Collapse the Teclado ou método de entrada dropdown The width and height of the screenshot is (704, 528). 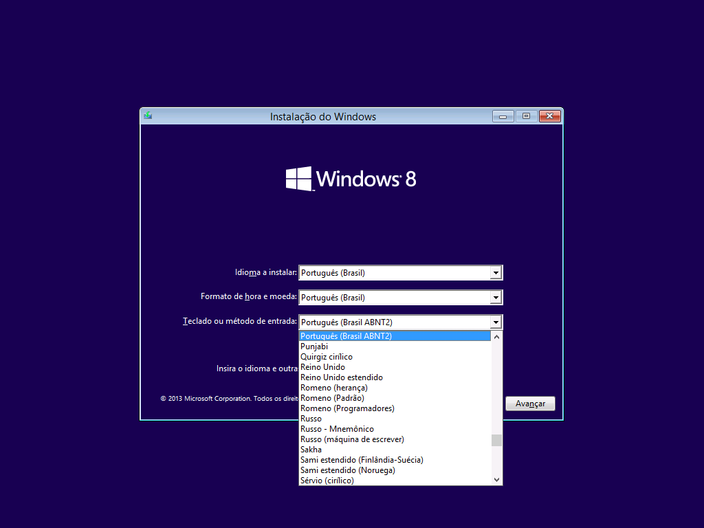(x=495, y=322)
